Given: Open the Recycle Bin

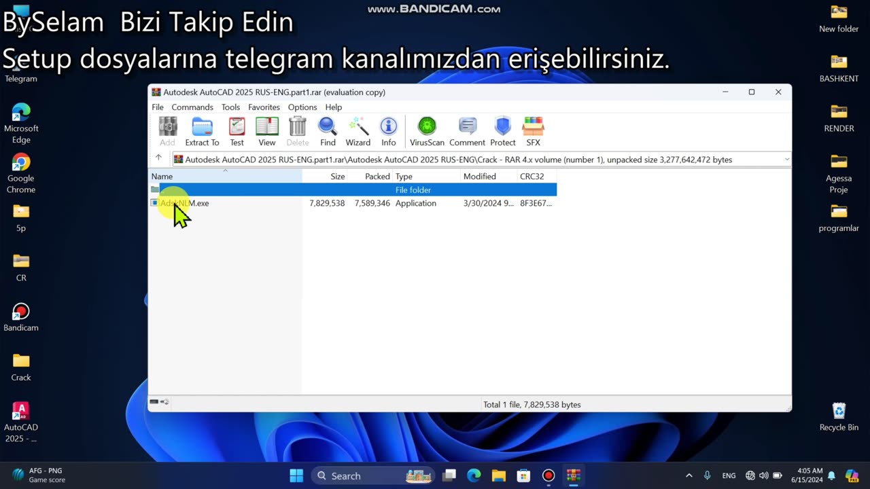Looking at the screenshot, I should tap(839, 416).
